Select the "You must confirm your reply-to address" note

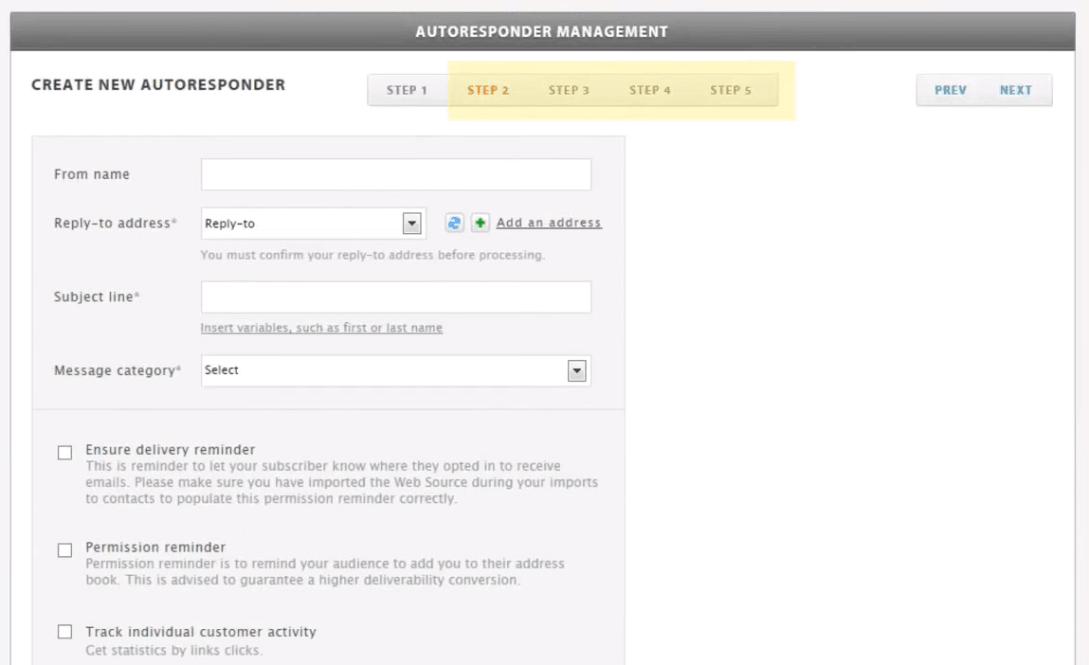click(373, 255)
